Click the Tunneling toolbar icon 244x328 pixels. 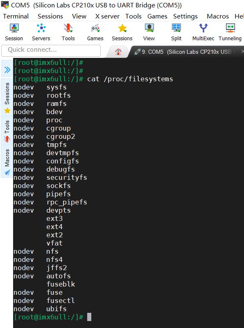(230, 32)
